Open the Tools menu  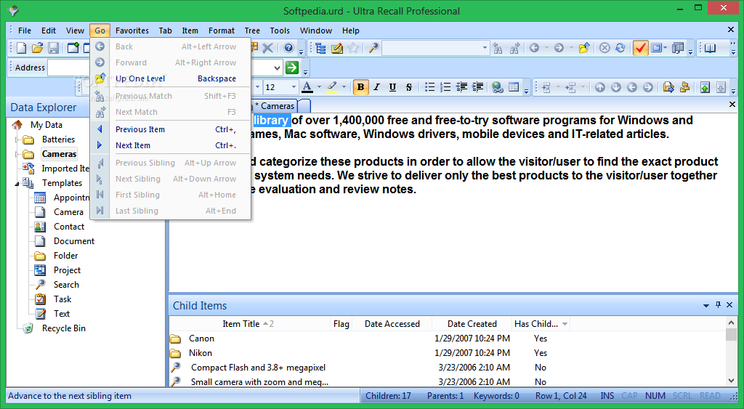[280, 31]
